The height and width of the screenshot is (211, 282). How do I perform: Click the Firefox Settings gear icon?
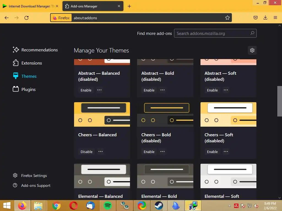(x=15, y=175)
